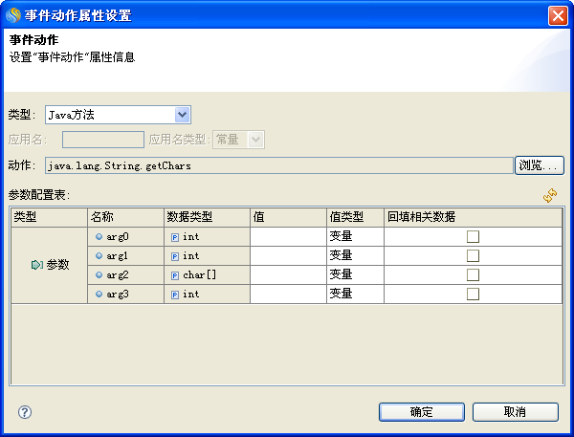Click the help question mark icon
Image resolution: width=574 pixels, height=437 pixels.
pyautogui.click(x=25, y=412)
